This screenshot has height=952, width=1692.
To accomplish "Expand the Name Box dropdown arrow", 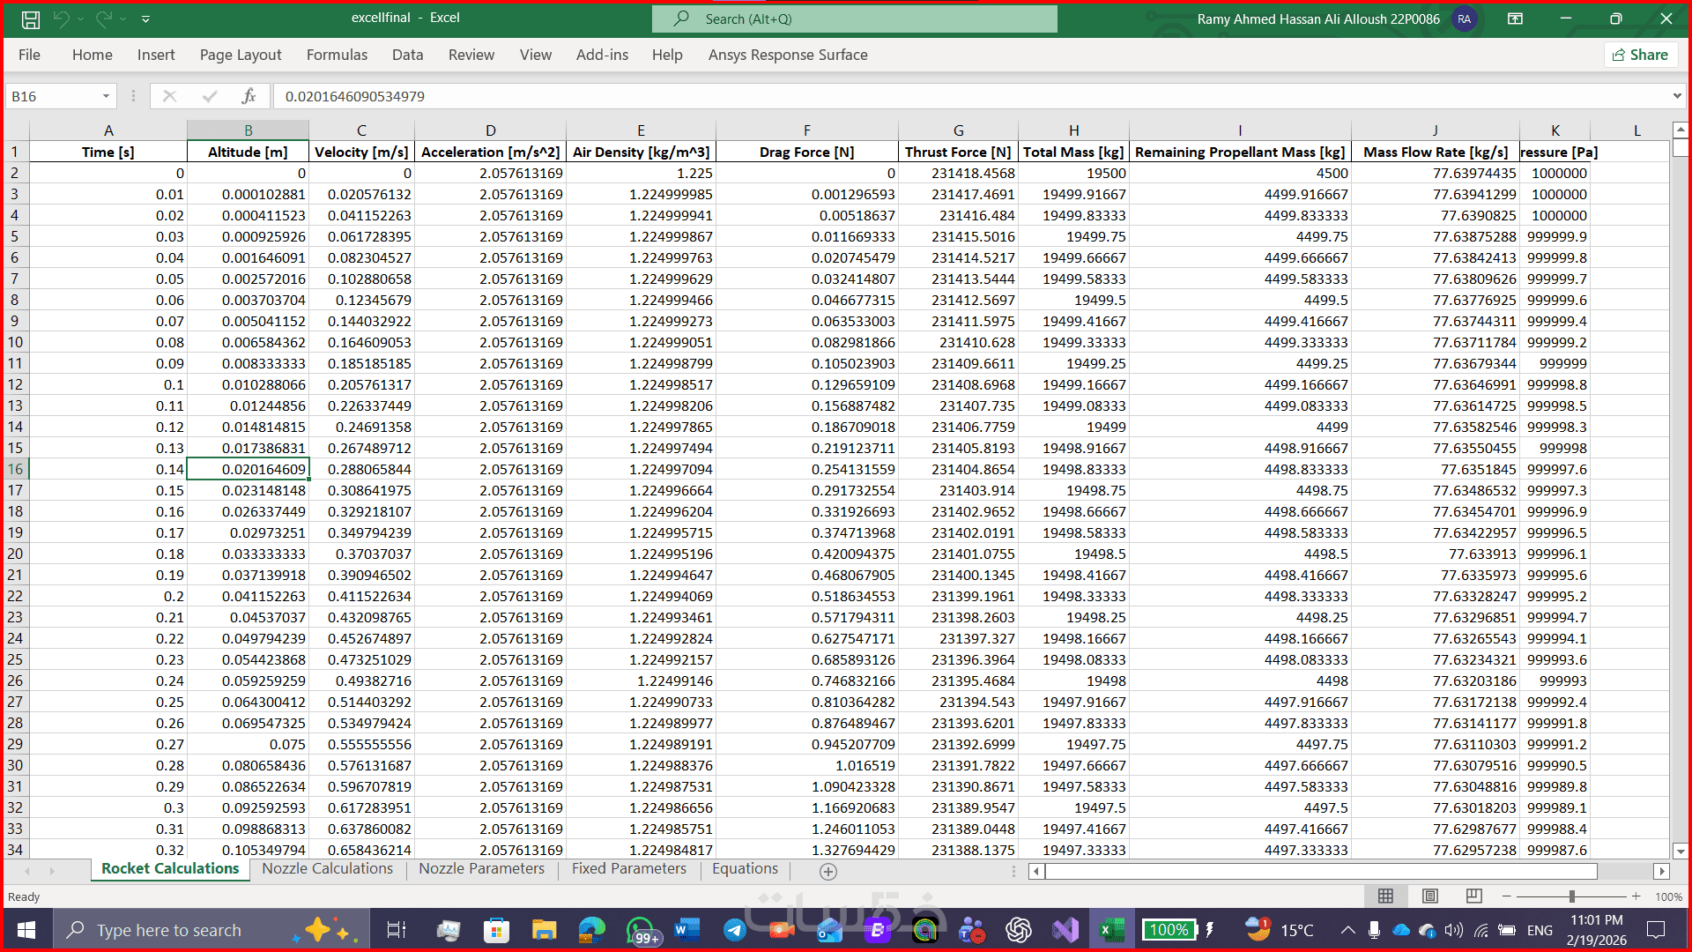I will click(x=106, y=96).
